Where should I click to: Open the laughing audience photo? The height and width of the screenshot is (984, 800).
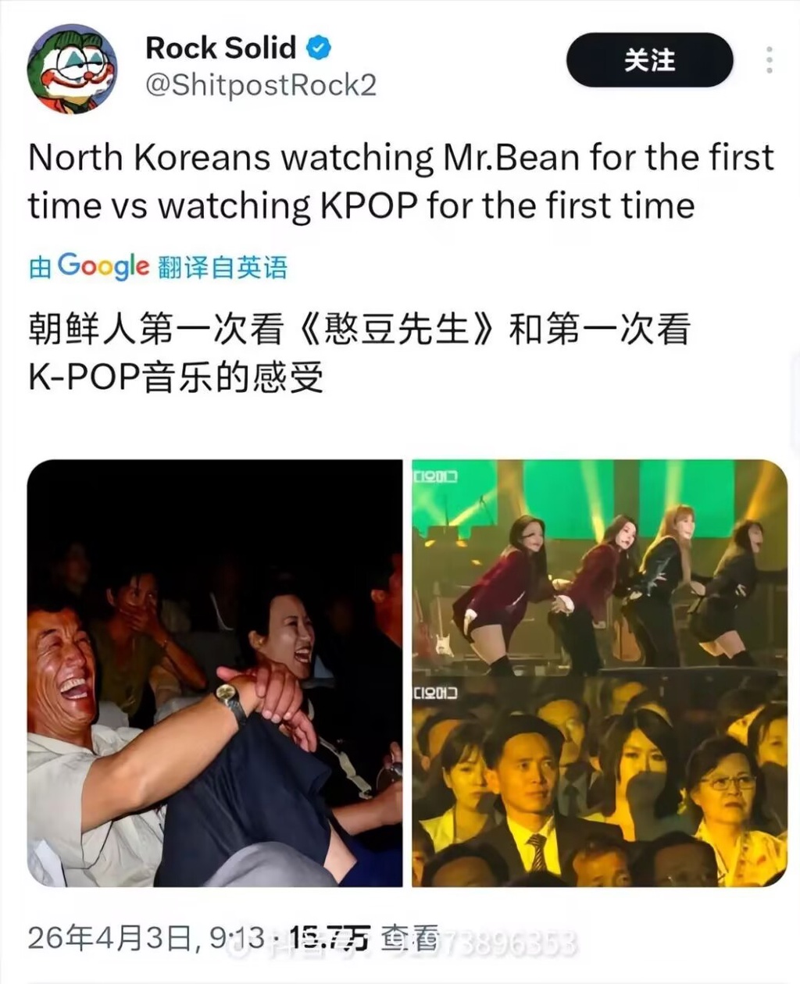(x=215, y=673)
